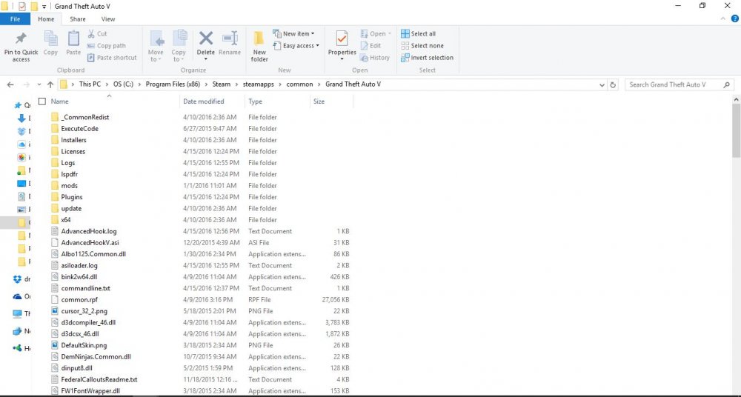741x397 pixels.
Task: Open Quick Access Toolbar customize arrow
Action: pyautogui.click(x=44, y=7)
